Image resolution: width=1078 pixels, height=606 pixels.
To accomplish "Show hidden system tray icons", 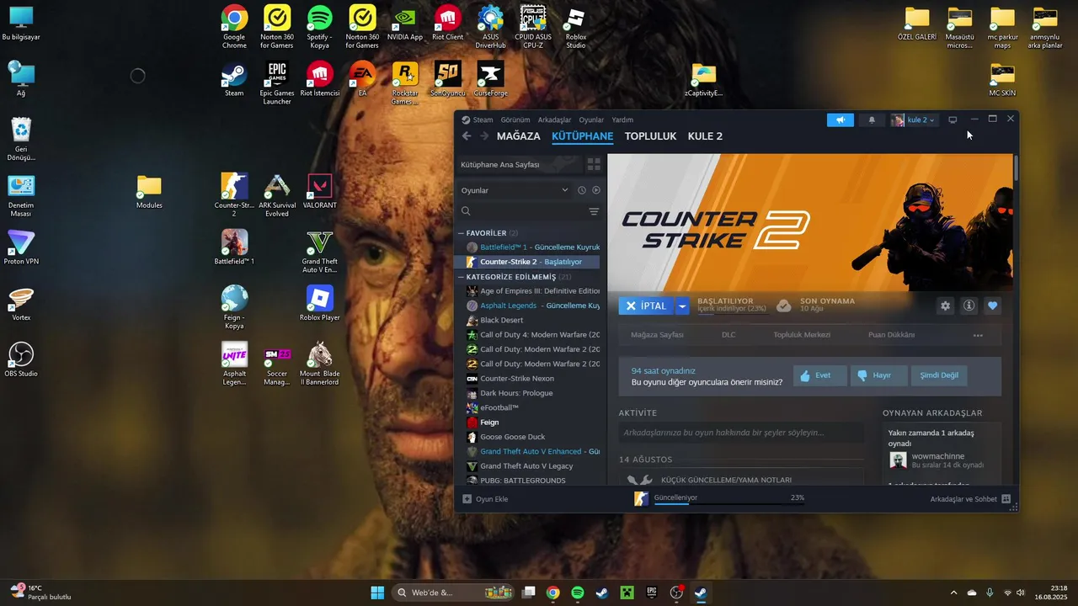I will coord(953,593).
